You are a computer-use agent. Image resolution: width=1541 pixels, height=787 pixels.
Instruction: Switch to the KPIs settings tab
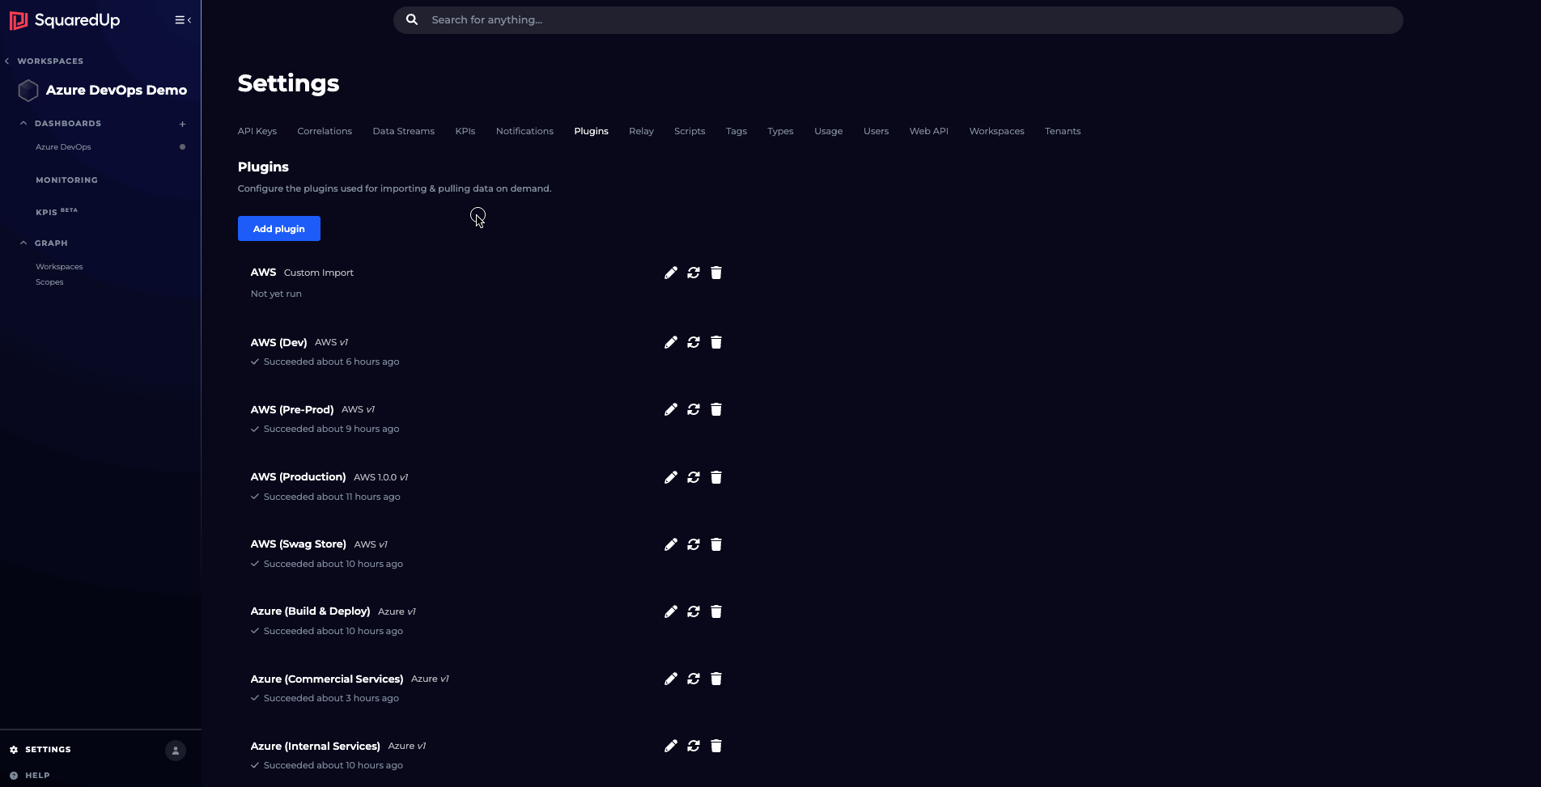[x=465, y=131]
